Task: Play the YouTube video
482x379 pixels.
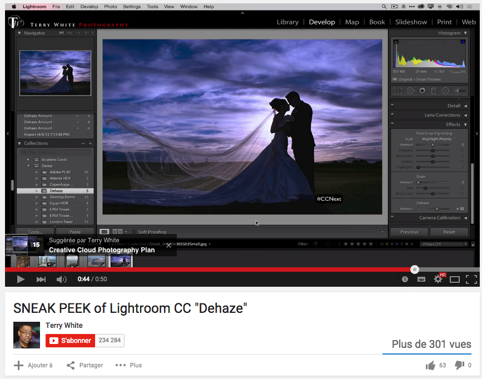Action: (x=21, y=279)
